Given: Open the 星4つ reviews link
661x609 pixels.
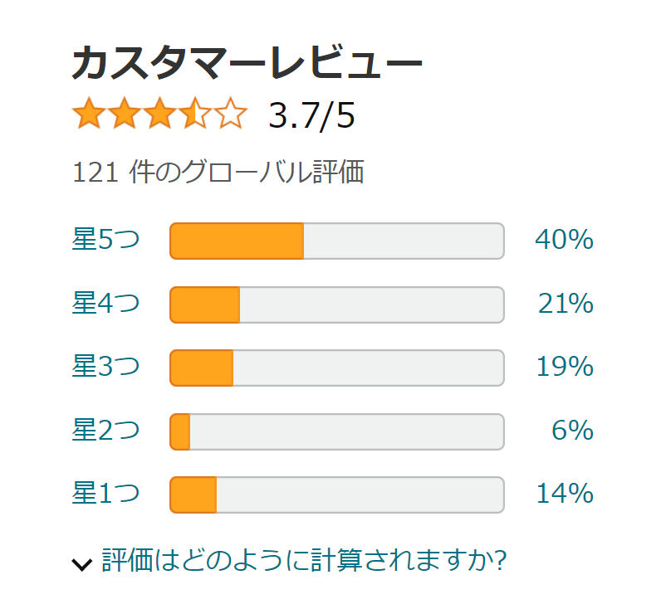Looking at the screenshot, I should (x=105, y=304).
